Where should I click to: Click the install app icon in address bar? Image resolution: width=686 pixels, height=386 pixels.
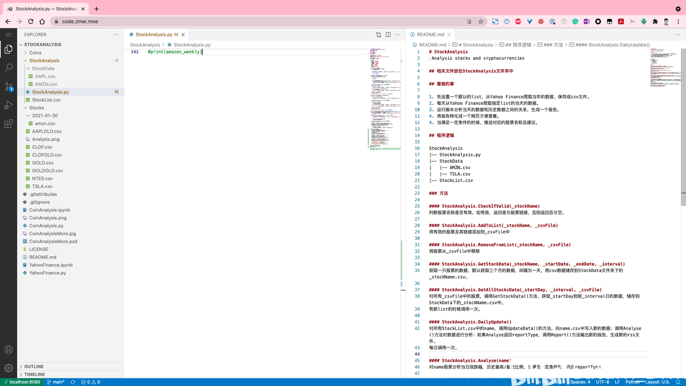tap(470, 21)
